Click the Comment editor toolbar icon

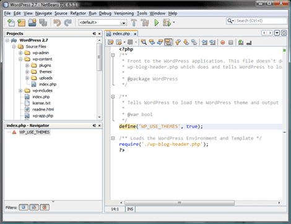241,43
